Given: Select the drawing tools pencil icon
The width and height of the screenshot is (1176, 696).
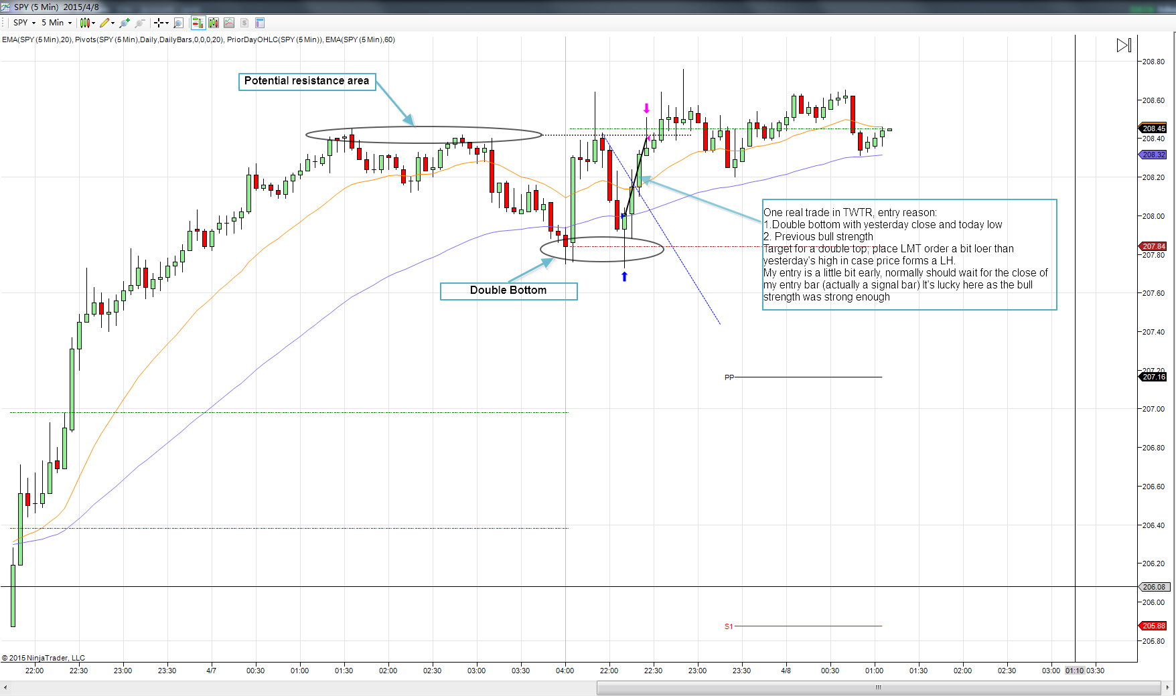Looking at the screenshot, I should 104,23.
